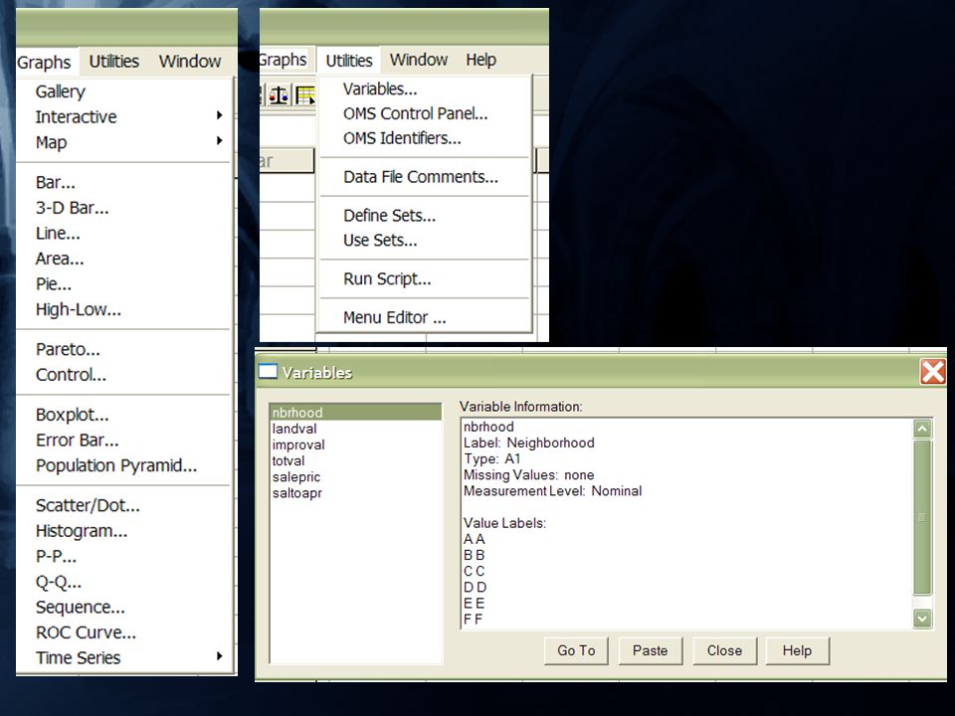This screenshot has height=716, width=955.
Task: Select landval in the variable list
Action: coord(356,429)
